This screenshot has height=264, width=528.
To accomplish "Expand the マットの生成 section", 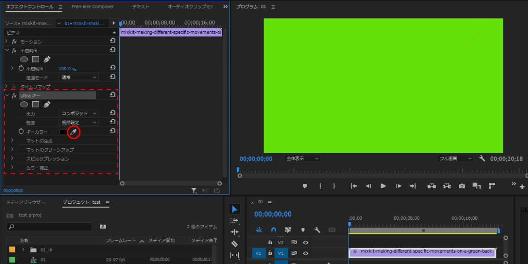I will tap(12, 140).
